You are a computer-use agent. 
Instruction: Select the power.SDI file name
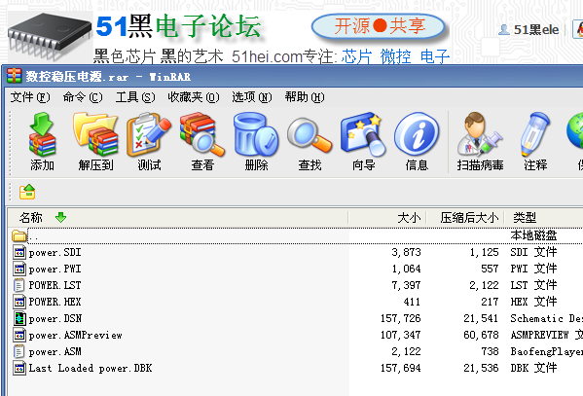[55, 252]
